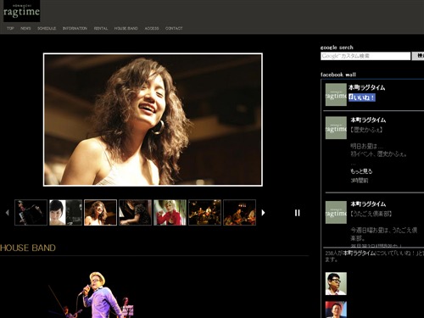Viewport: 424px width, 318px height.
Task: Click the large singer slideshow image
Action: [x=153, y=120]
